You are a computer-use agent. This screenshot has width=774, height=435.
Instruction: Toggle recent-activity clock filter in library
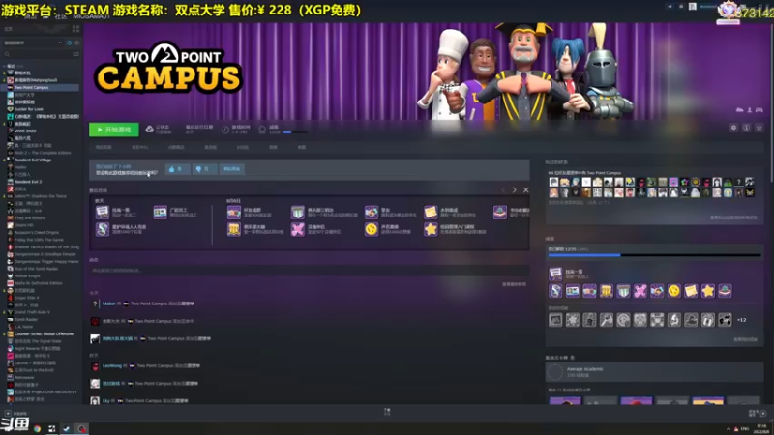[x=69, y=43]
